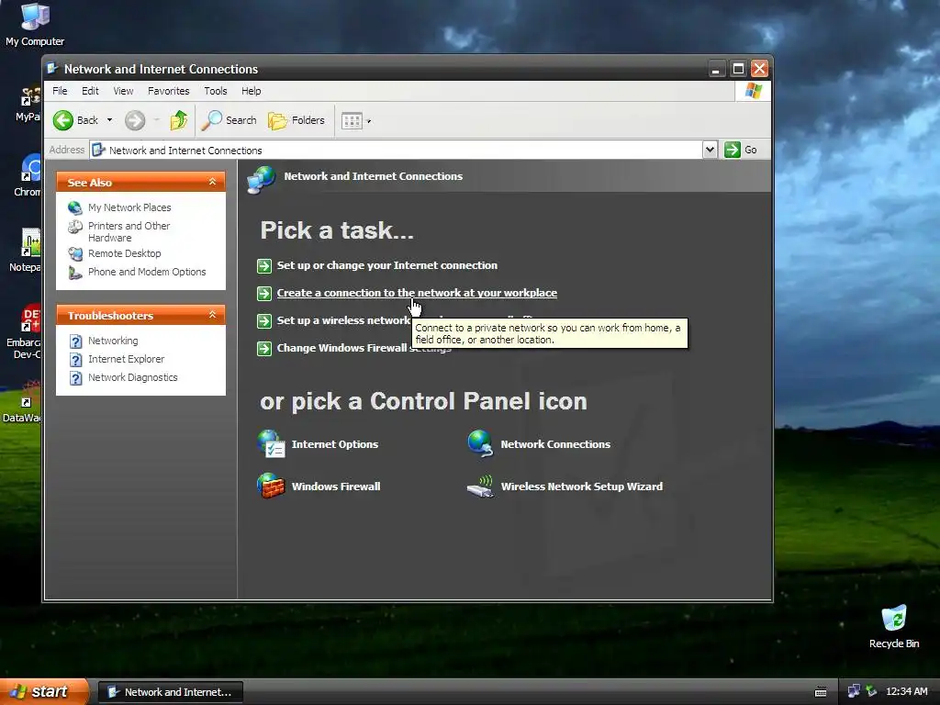The height and width of the screenshot is (705, 940).
Task: Open the Network Diagnostics troubleshooter
Action: pyautogui.click(x=132, y=377)
